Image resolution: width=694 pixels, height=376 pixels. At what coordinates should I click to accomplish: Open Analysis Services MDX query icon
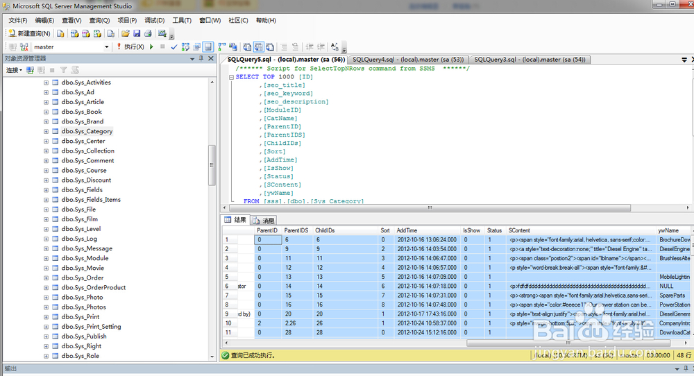click(x=75, y=33)
